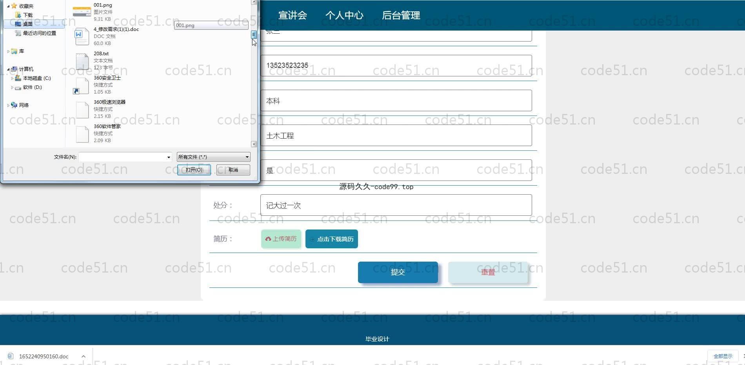Viewport: 745px width, 365px height.
Task: Click the field containing 是
Action: pyautogui.click(x=396, y=170)
